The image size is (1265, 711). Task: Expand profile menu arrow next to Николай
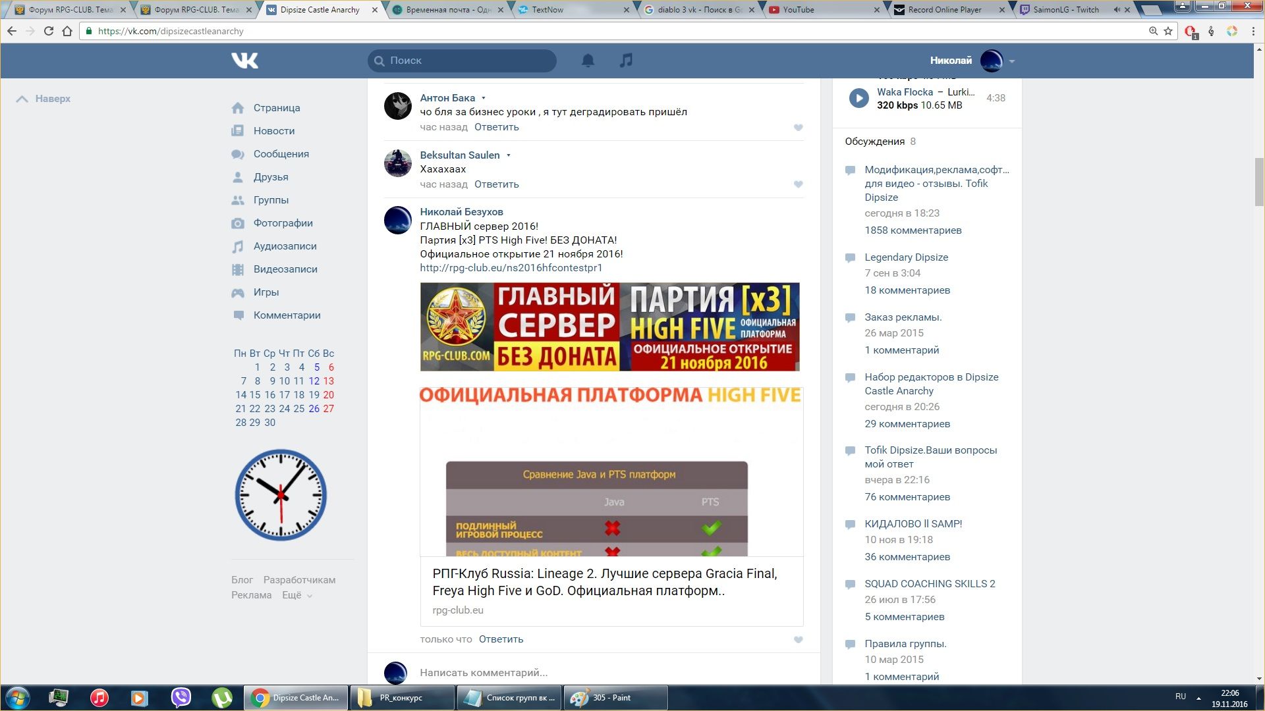pos(1012,61)
